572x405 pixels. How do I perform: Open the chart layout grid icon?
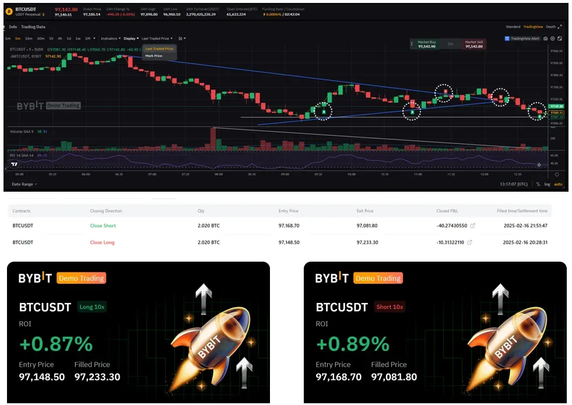point(560,38)
